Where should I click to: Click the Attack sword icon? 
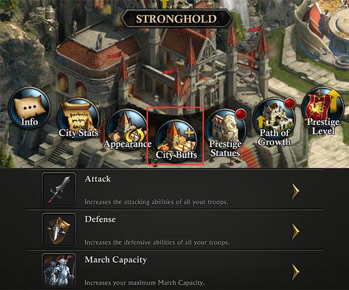(59, 189)
